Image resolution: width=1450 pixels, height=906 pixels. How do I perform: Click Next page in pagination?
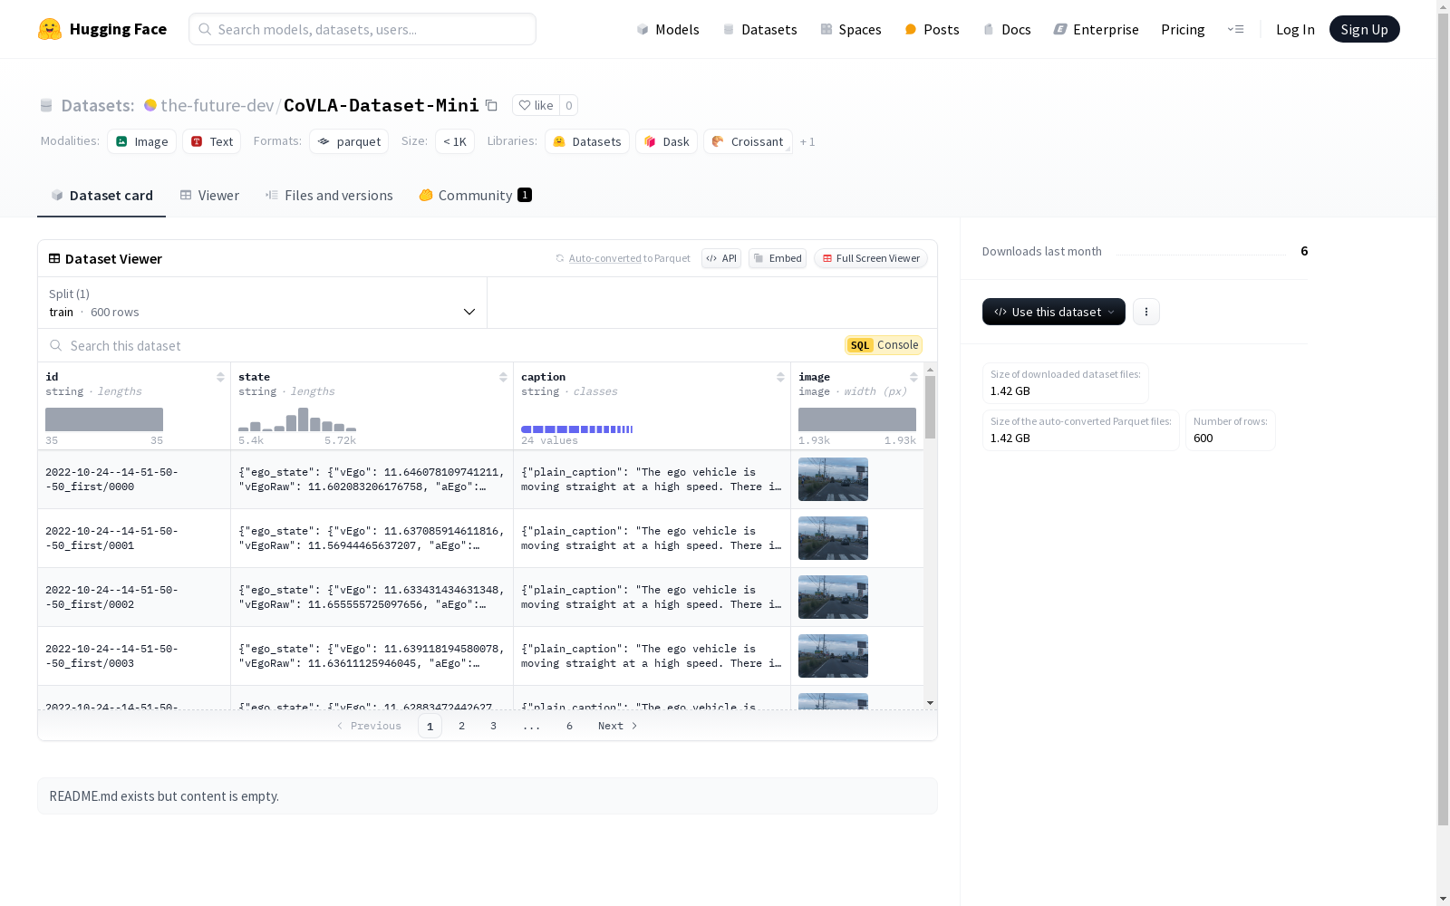(617, 726)
